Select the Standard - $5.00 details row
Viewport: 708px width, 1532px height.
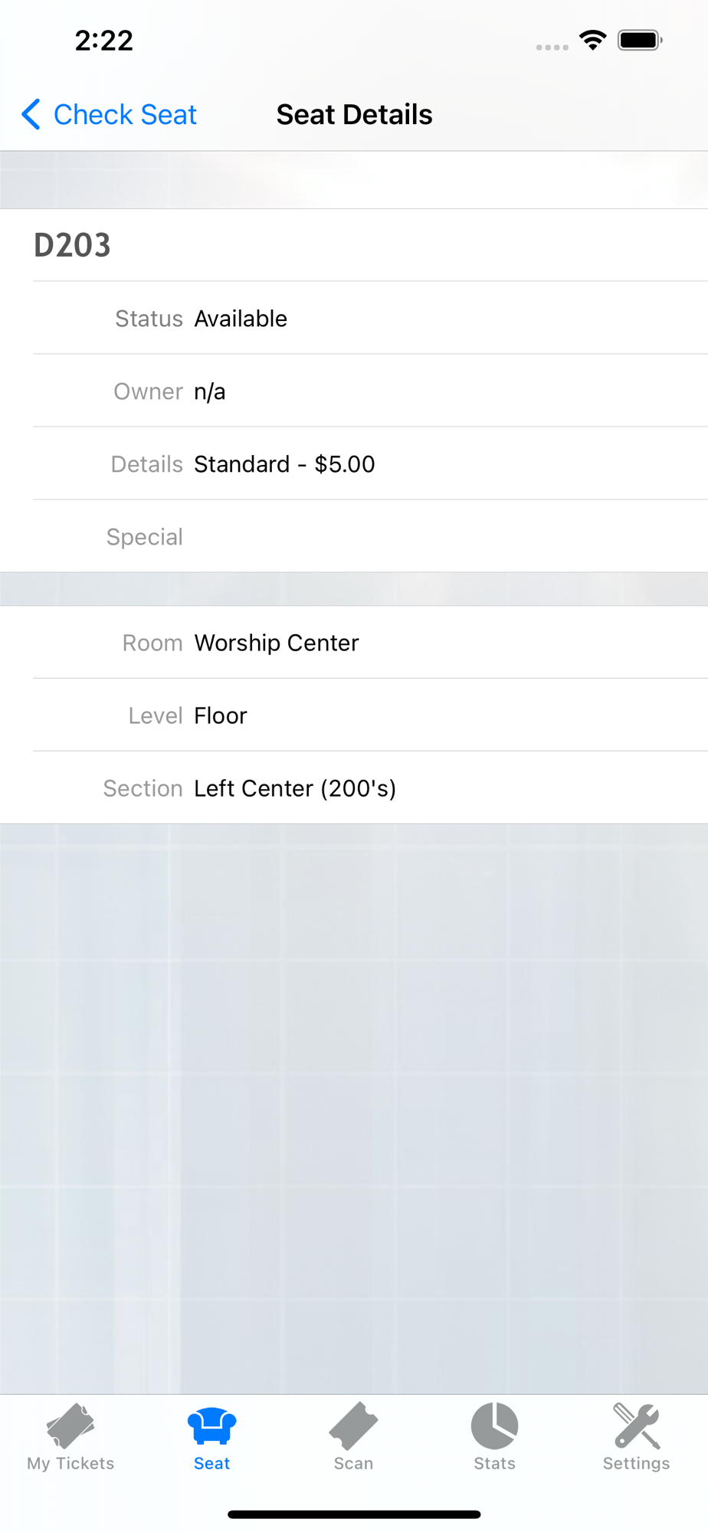pyautogui.click(x=354, y=463)
